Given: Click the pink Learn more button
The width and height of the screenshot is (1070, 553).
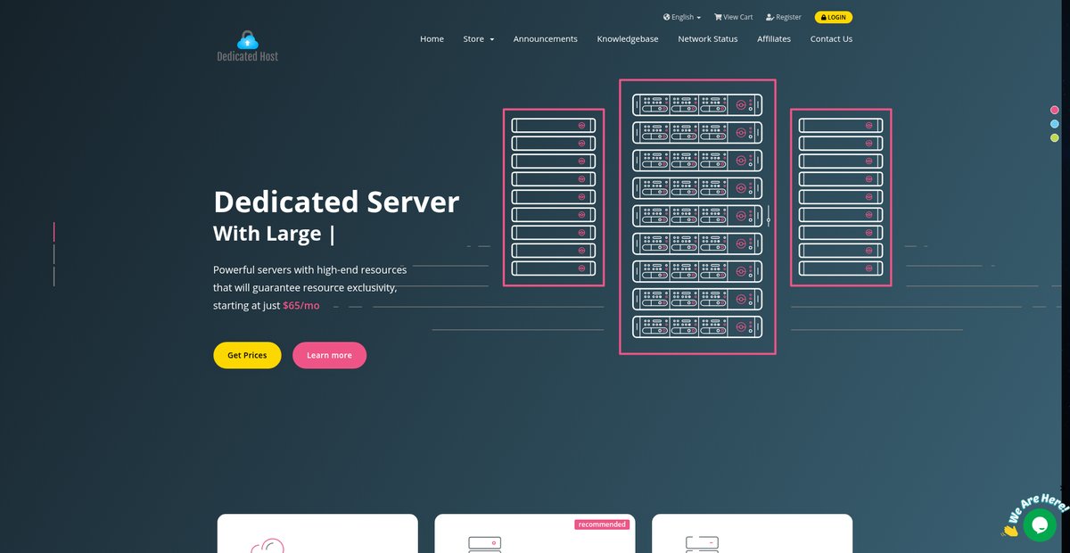Looking at the screenshot, I should (329, 355).
